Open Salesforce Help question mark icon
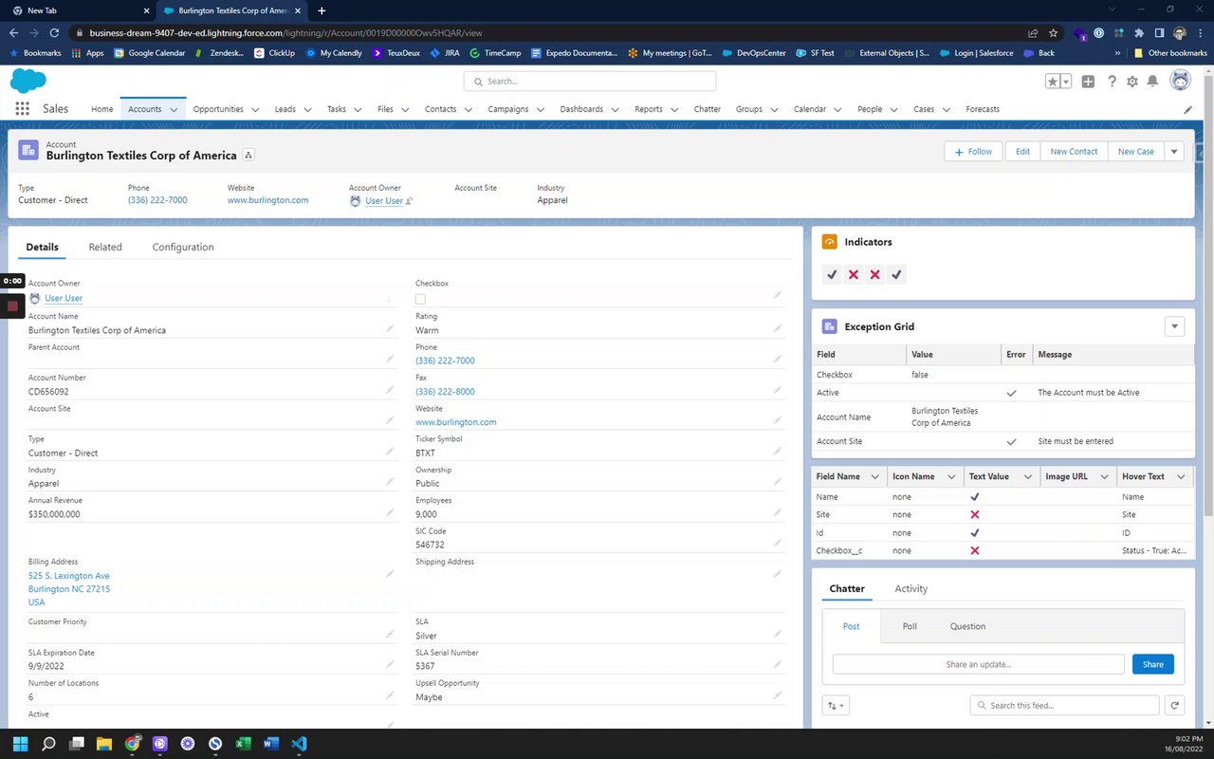1214x759 pixels. [1112, 82]
